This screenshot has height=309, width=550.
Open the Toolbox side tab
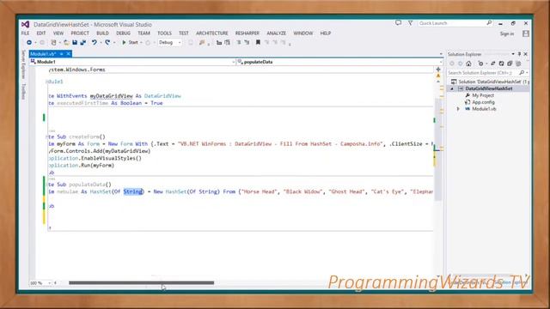[x=23, y=92]
